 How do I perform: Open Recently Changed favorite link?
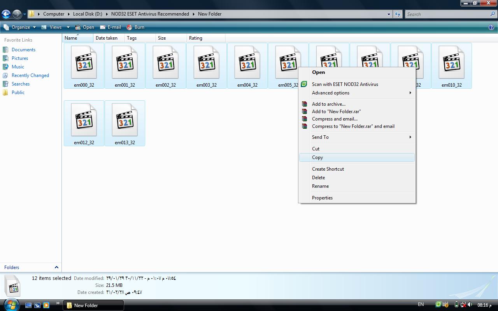[30, 75]
